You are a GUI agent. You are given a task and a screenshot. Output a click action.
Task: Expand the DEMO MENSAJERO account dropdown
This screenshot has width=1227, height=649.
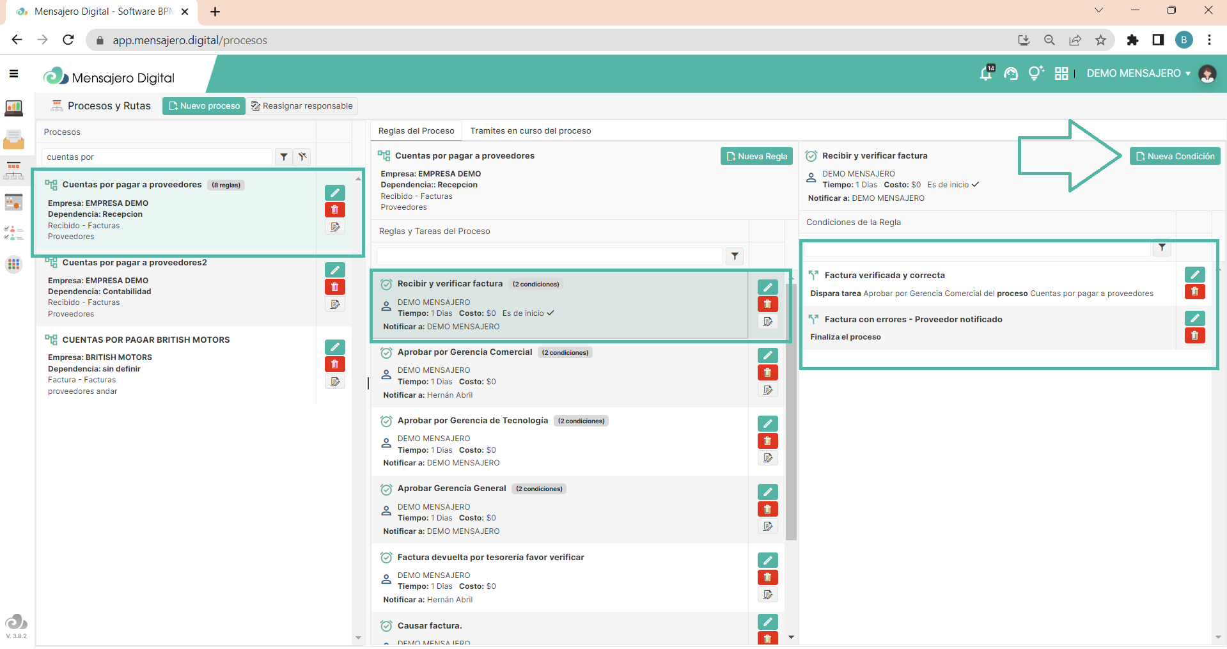tap(1138, 74)
